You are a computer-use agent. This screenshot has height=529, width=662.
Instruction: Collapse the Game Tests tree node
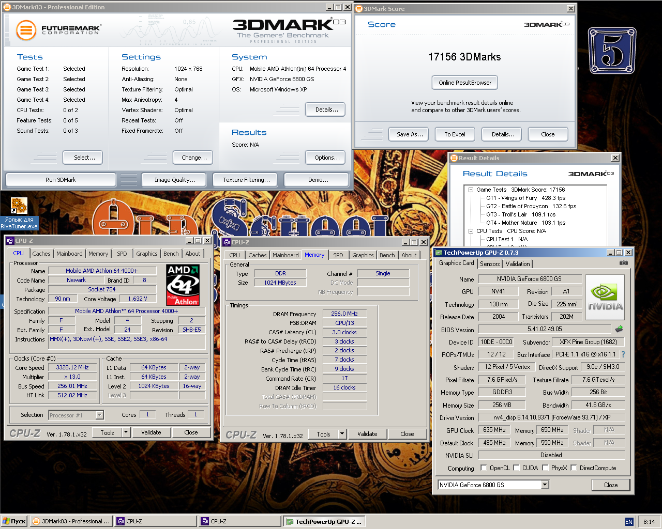(x=471, y=190)
